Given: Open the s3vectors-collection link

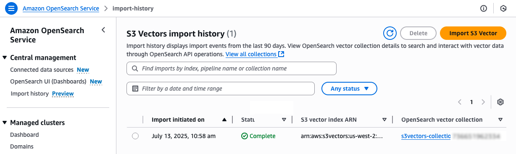Looking at the screenshot, I should [x=426, y=136].
